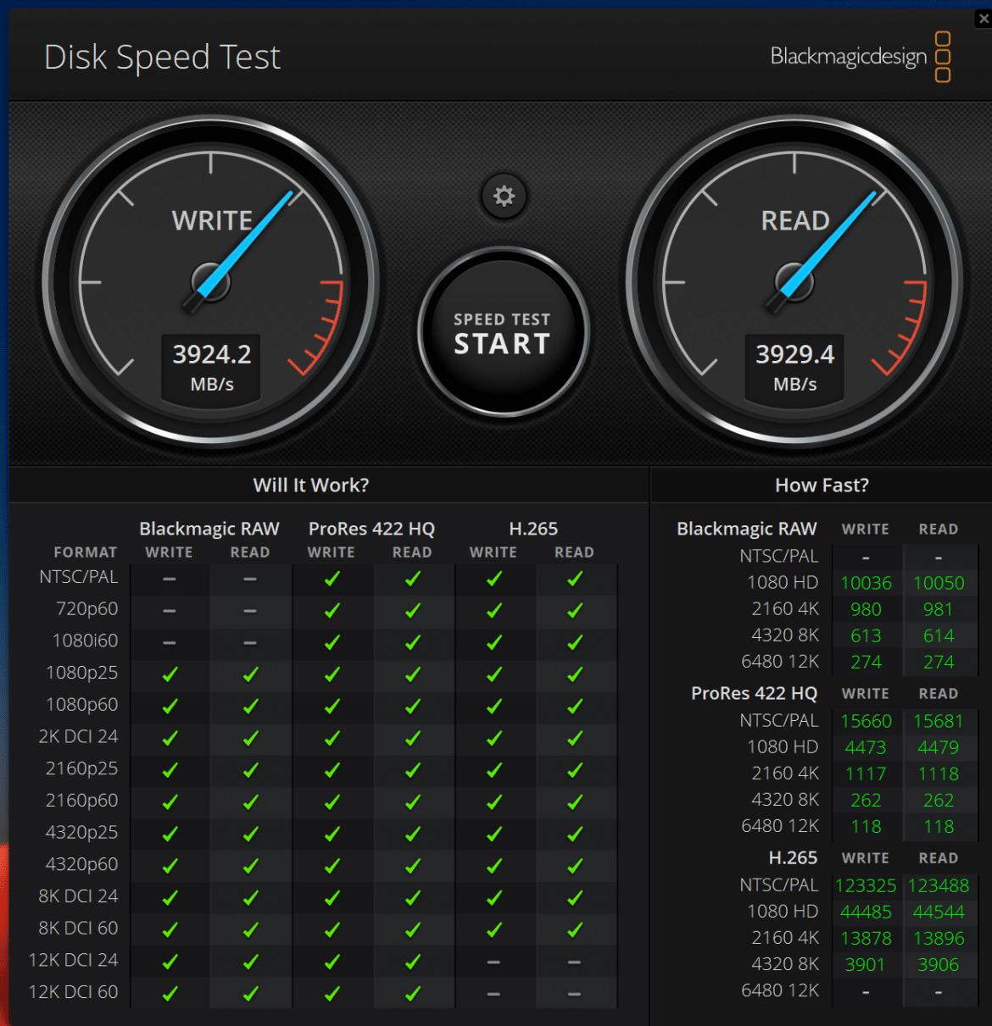Select H.265 NTSC/PAL write value 123325
This screenshot has width=992, height=1026.
tap(866, 885)
